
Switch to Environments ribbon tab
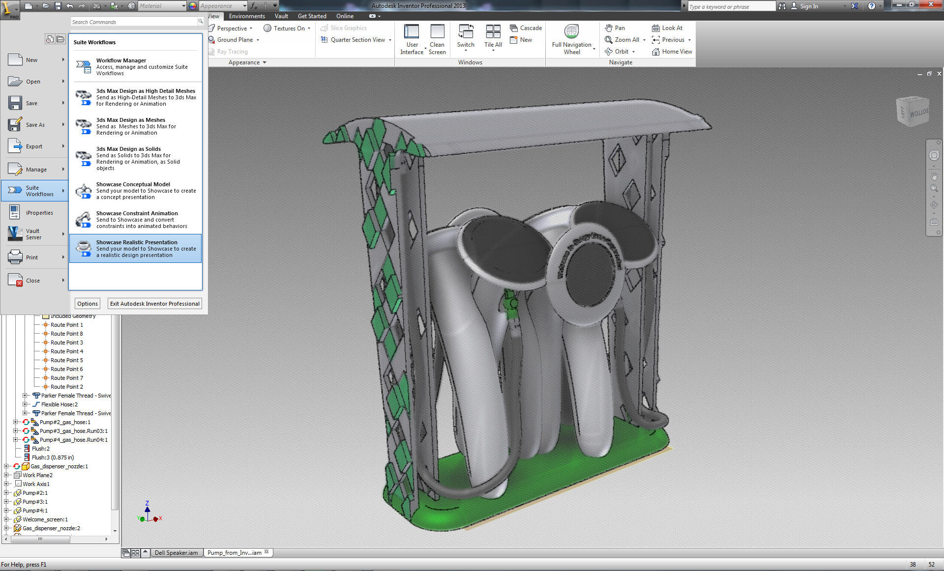click(x=247, y=16)
